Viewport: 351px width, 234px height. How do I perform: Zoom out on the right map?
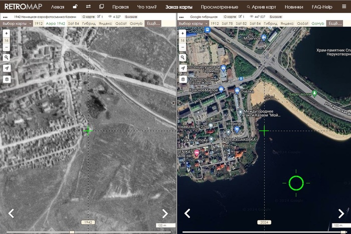183,48
